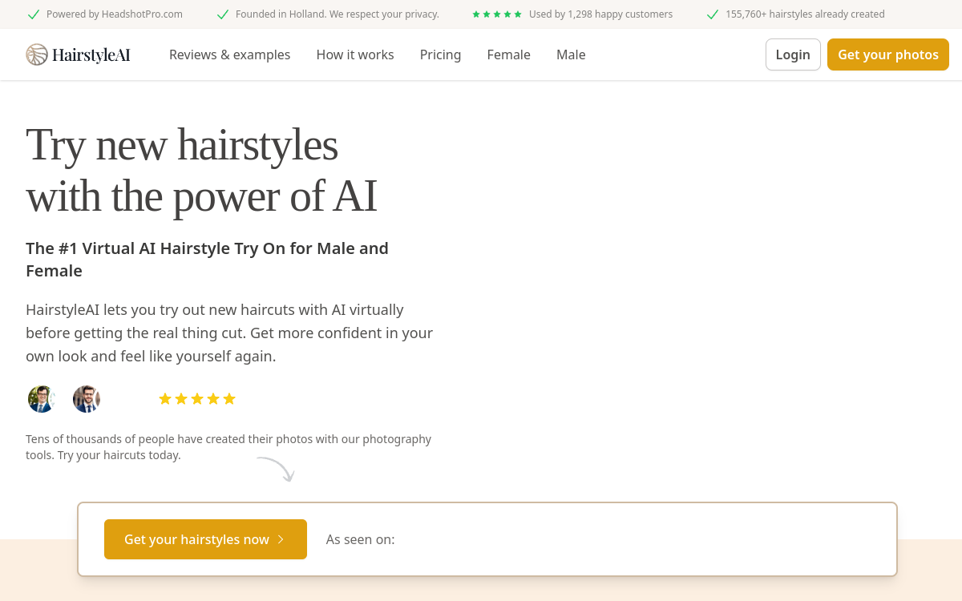Image resolution: width=962 pixels, height=601 pixels.
Task: Open the "Pricing" page link
Action: tap(440, 54)
